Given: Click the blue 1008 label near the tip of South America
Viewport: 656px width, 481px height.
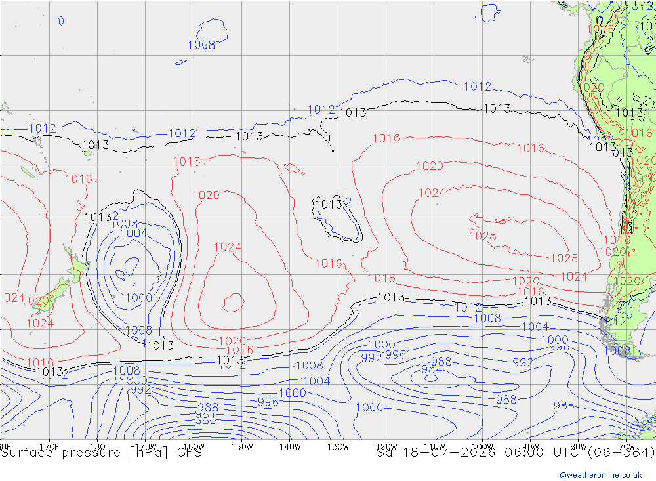Looking at the screenshot, I should point(617,351).
